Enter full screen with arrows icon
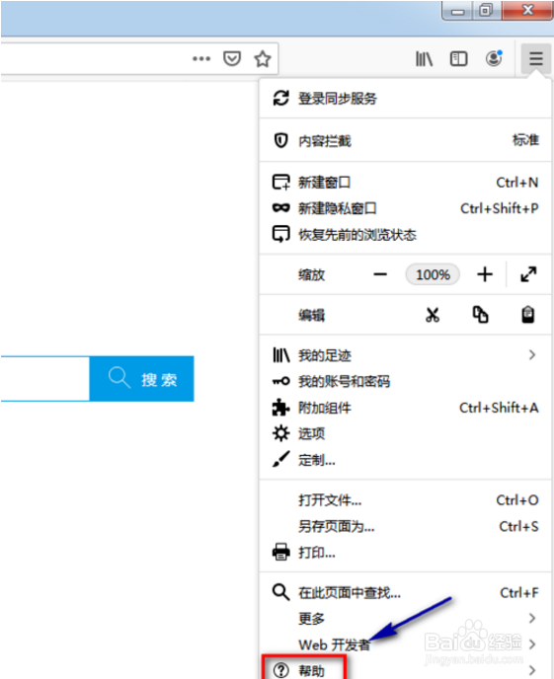The height and width of the screenshot is (679, 554). point(528,274)
